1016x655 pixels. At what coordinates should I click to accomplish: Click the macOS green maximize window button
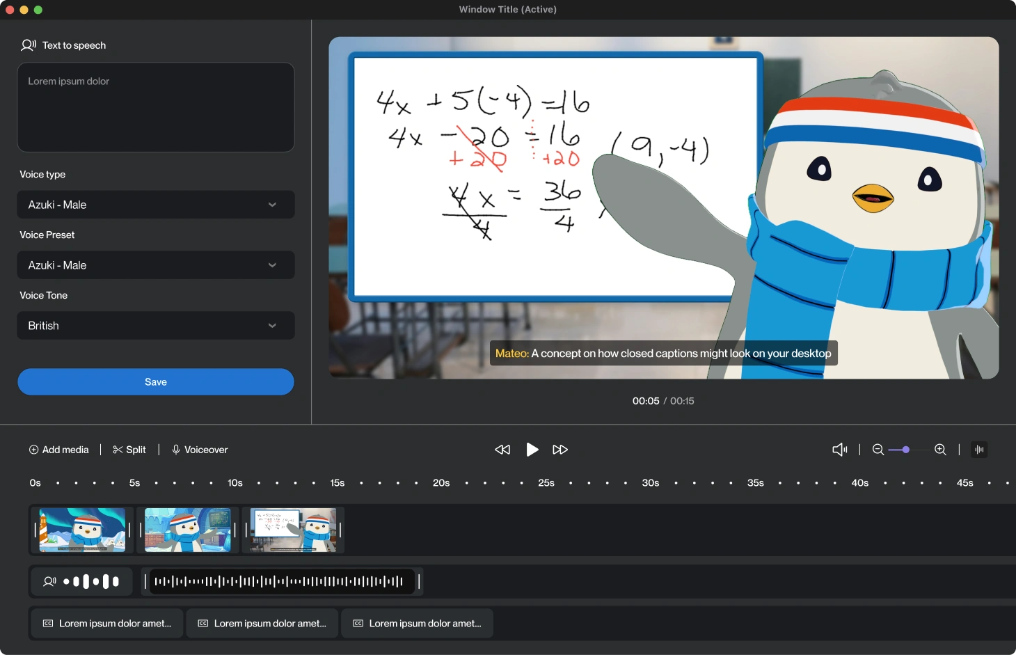(x=38, y=10)
